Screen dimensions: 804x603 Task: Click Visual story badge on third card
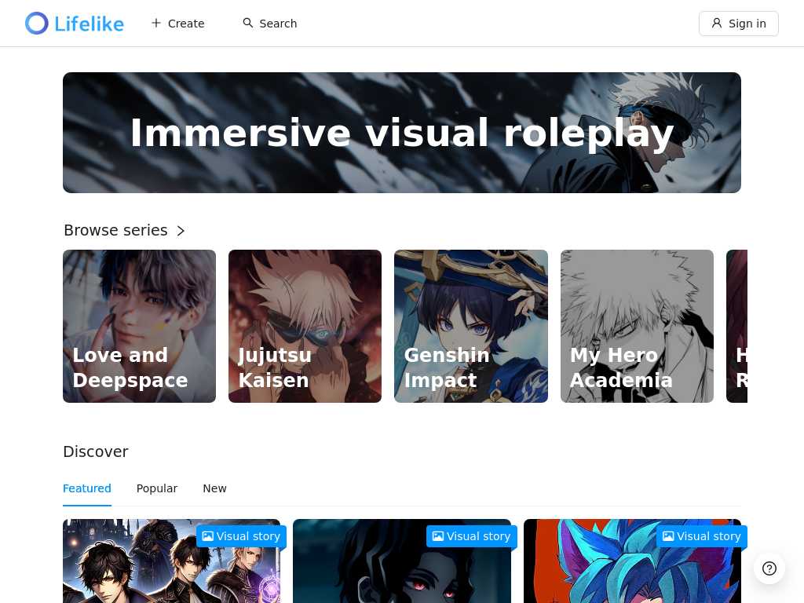coord(702,536)
